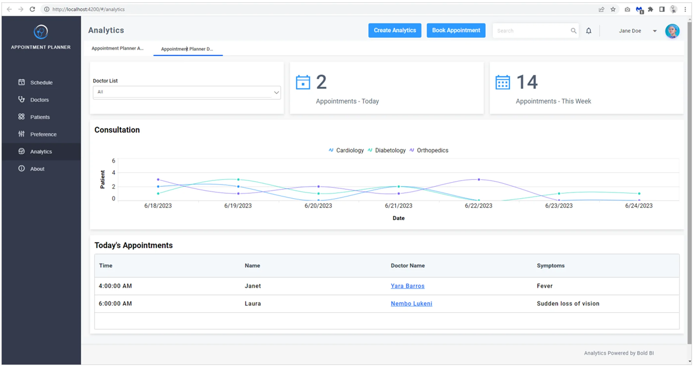Viewport: 693px width, 366px height.
Task: Select the Appointment Planner D tab
Action: (187, 49)
